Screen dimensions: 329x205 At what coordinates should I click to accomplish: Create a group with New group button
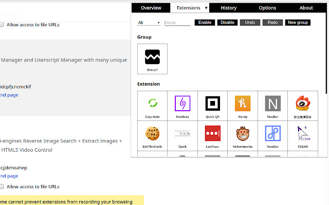point(298,23)
